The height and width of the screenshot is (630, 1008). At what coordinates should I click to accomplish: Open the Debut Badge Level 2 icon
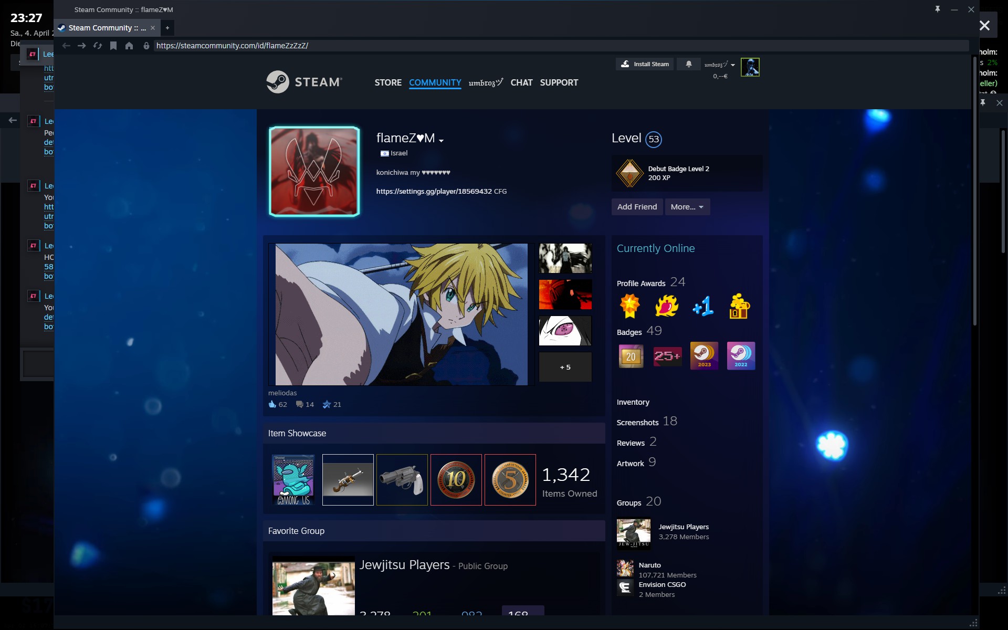pos(629,173)
